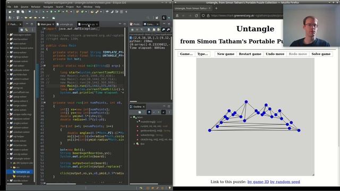Image resolution: width=340 pixels, height=191 pixels.
Task: Open the Refactor menu
Action: 36,7
